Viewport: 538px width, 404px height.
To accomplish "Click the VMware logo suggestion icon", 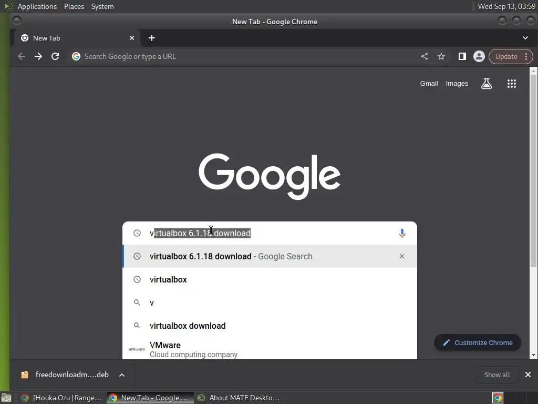I will click(x=137, y=349).
